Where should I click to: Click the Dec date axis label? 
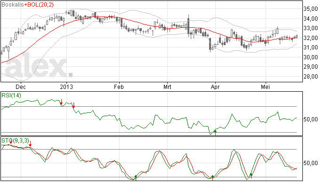click(x=21, y=87)
